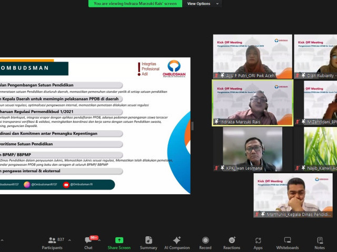Select Ayu P Putri_ORI Pwk Aceh video

[252, 56]
